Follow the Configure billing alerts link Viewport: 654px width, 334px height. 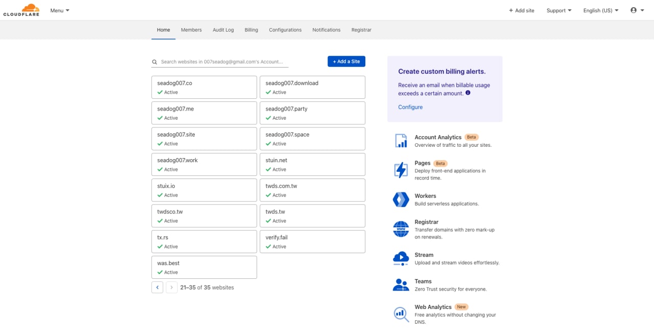410,107
